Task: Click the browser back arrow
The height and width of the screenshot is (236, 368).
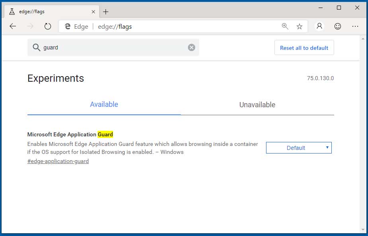Action: [13, 26]
